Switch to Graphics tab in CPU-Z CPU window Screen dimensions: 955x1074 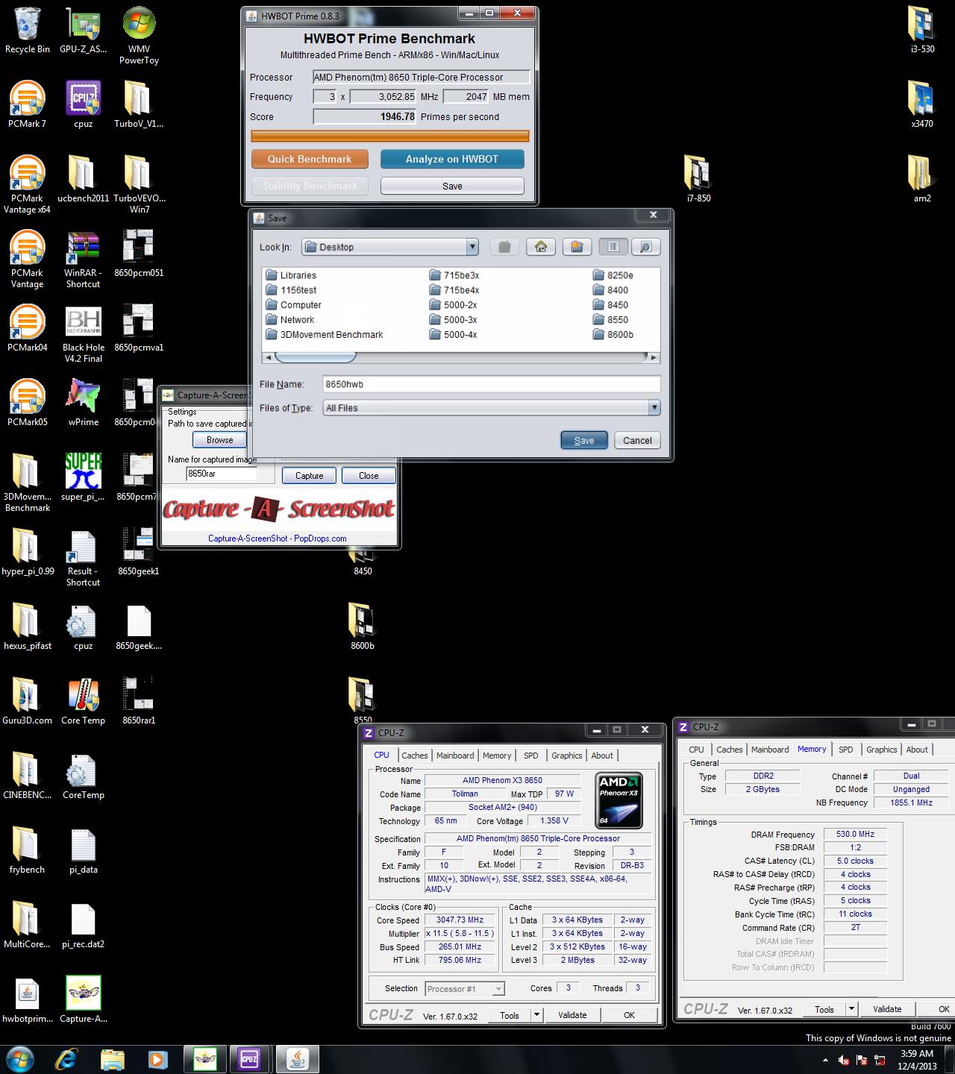tap(567, 756)
